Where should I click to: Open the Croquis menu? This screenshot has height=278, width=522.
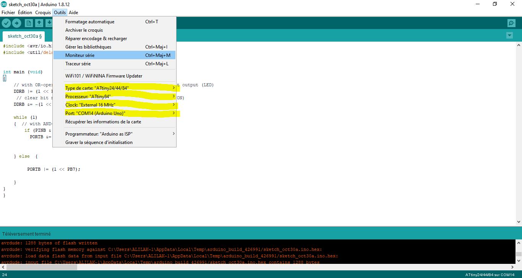[43, 13]
